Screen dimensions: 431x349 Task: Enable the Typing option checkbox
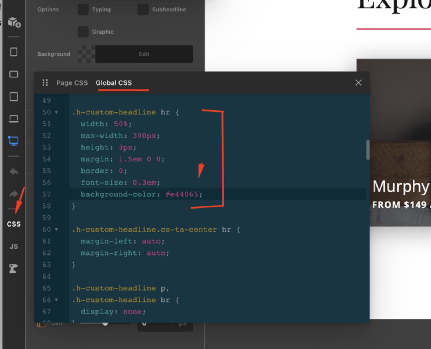click(x=83, y=10)
